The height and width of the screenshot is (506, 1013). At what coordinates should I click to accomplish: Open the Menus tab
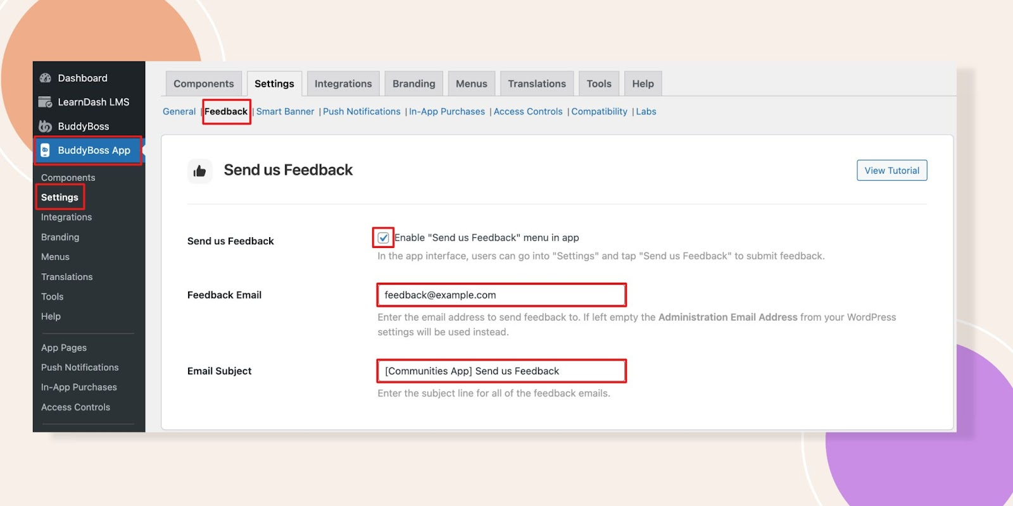click(x=472, y=83)
